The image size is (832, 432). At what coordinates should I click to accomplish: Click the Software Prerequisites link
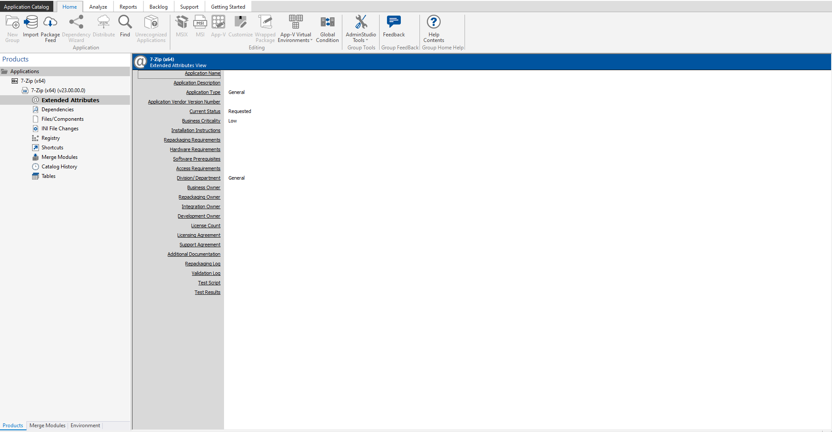197,159
